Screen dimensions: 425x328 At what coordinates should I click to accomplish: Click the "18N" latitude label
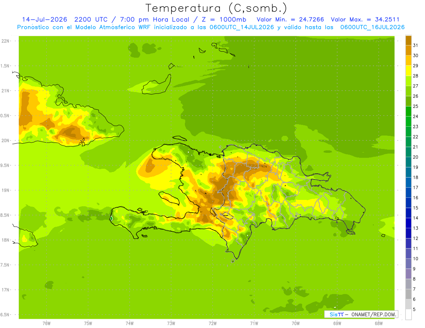(6, 240)
